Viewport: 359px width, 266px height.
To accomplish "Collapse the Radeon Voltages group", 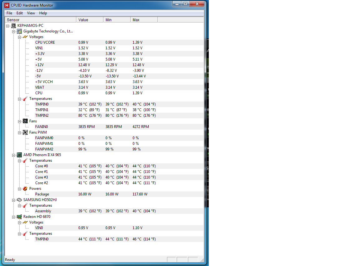I will [x=19, y=223].
